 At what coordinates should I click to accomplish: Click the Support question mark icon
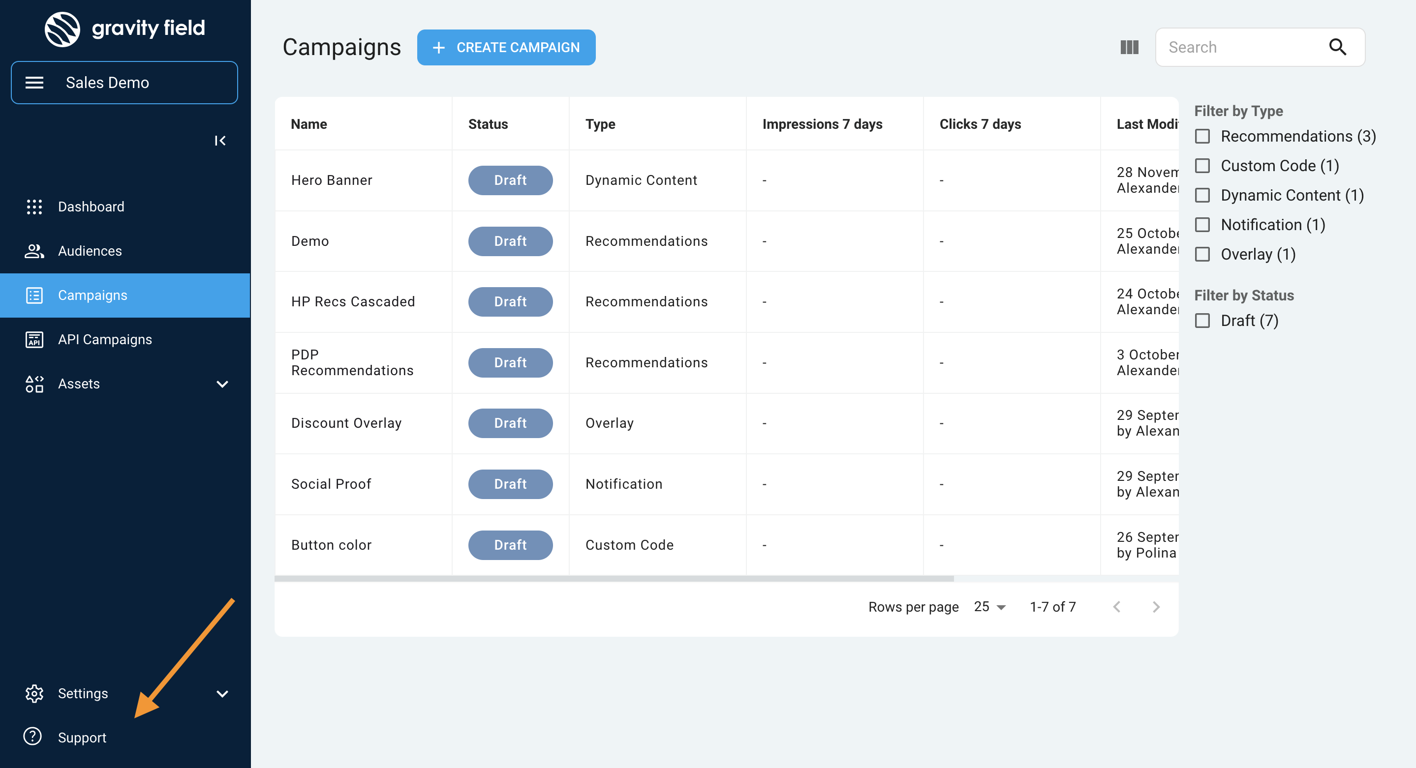point(33,737)
